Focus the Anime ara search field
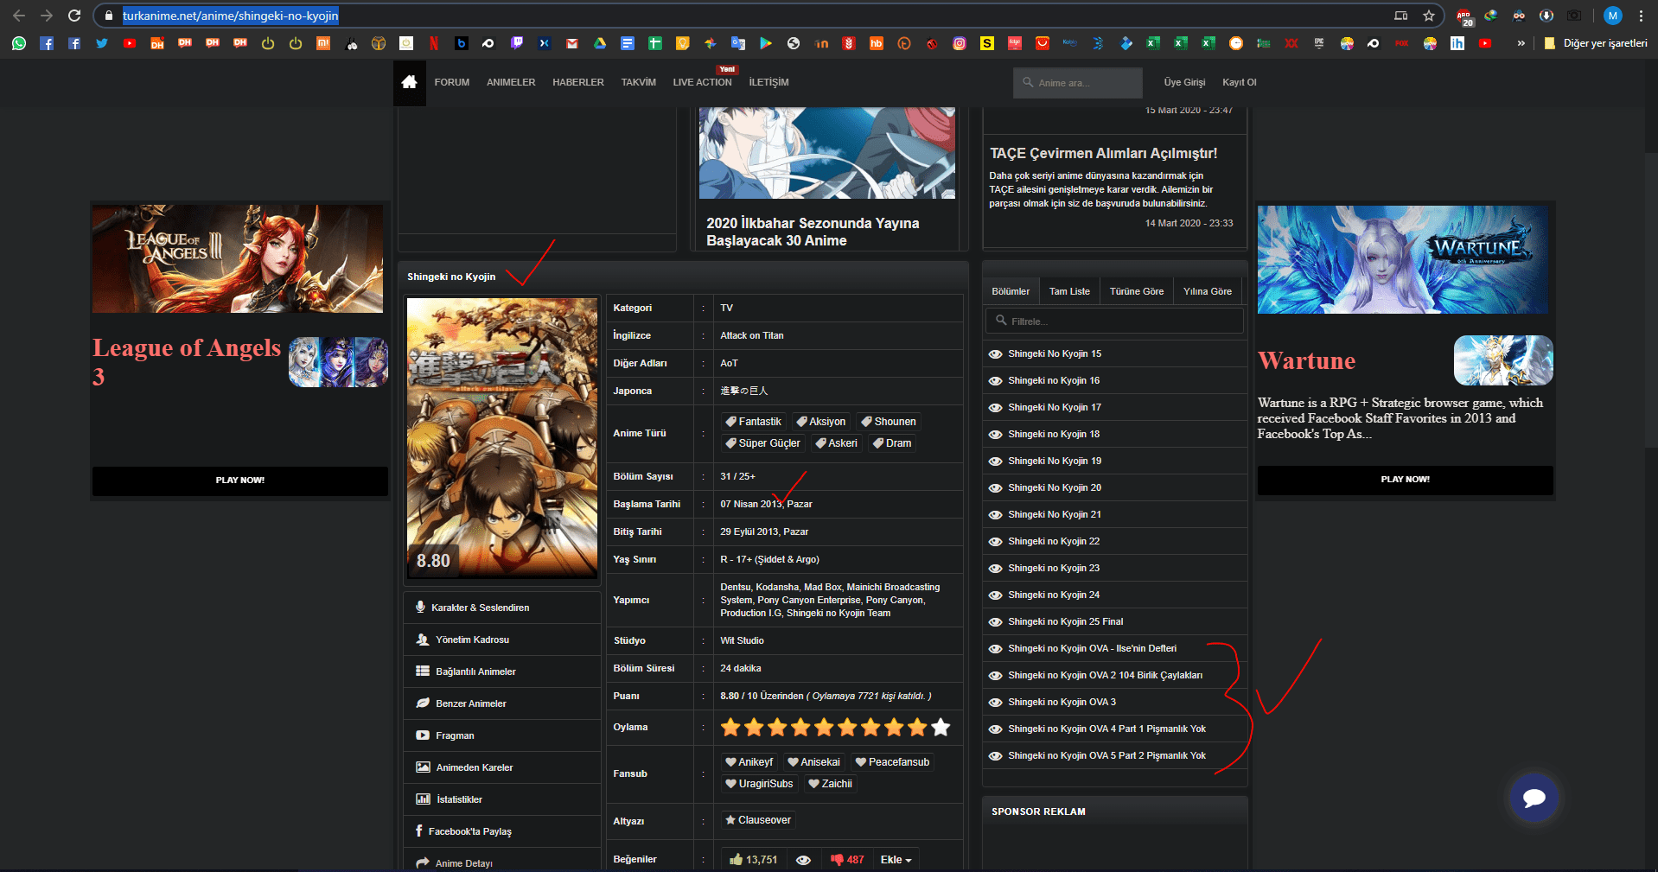Screen dimensions: 1658x872 (1078, 83)
